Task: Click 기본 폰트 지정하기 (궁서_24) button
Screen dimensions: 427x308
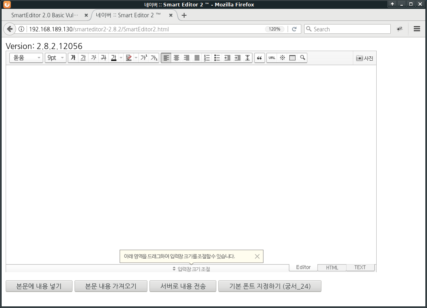Action: click(x=270, y=286)
